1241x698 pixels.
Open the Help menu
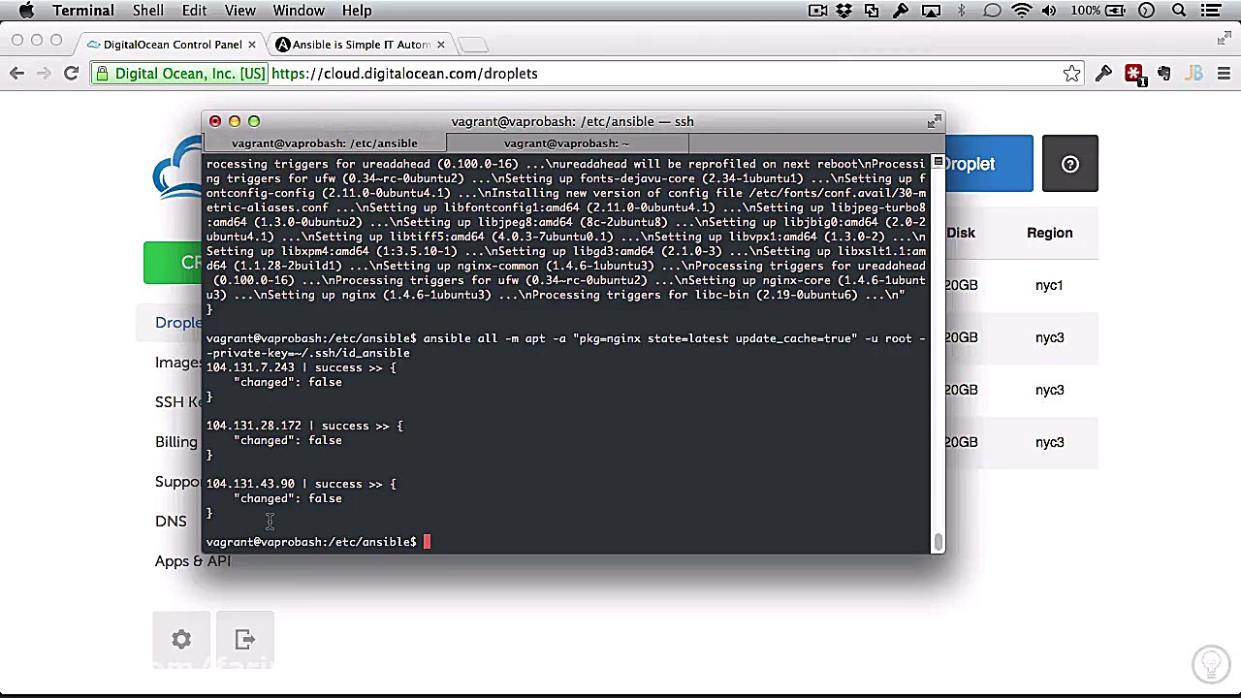357,11
